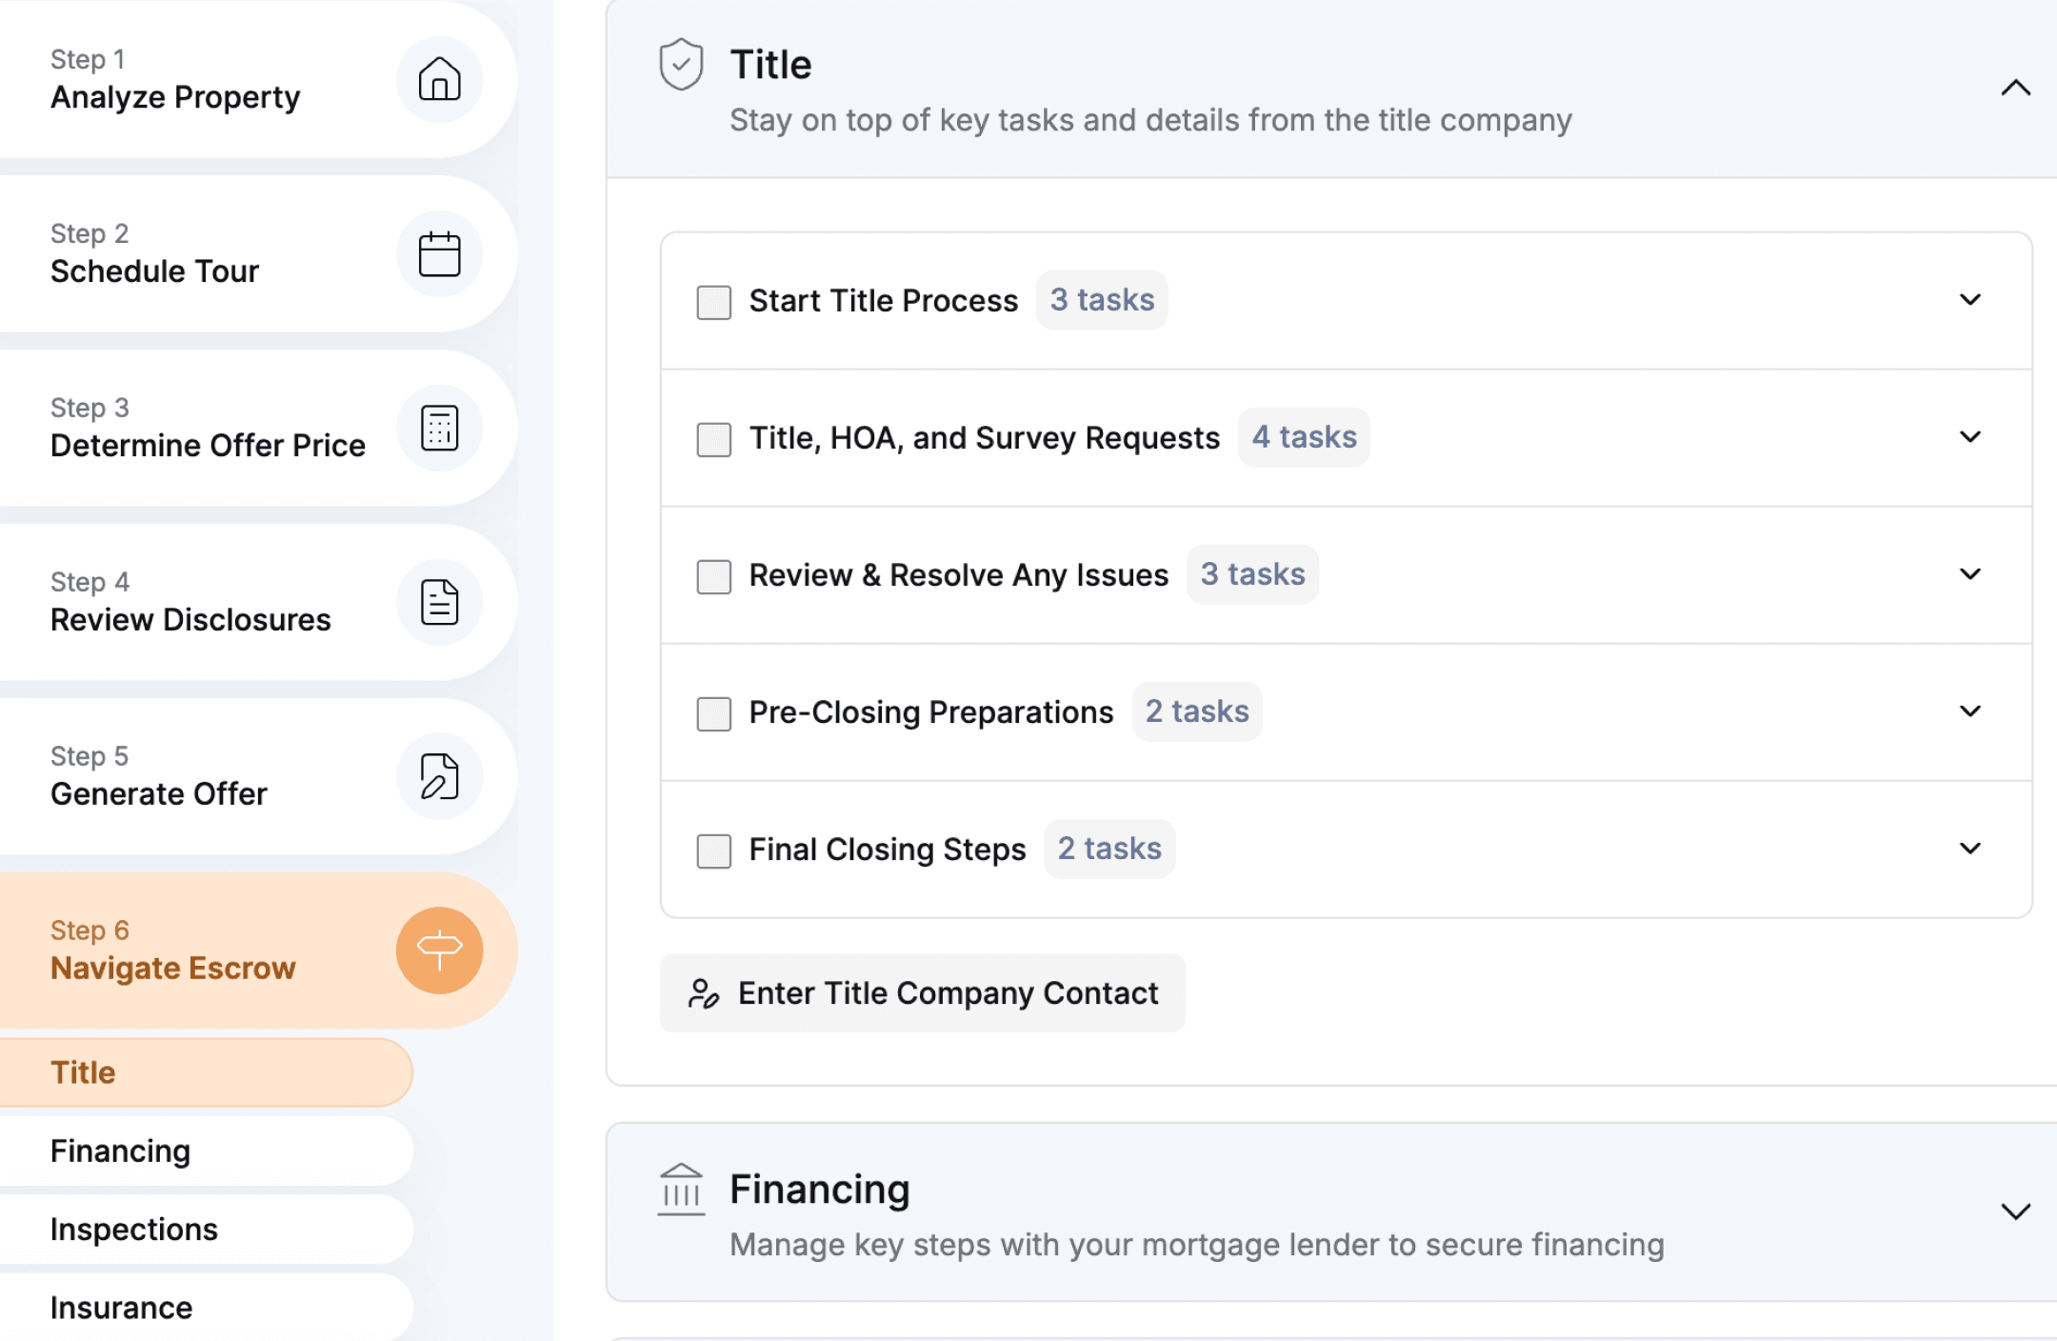This screenshot has height=1341, width=2057.
Task: Click the 4 tasks badge
Action: point(1304,437)
